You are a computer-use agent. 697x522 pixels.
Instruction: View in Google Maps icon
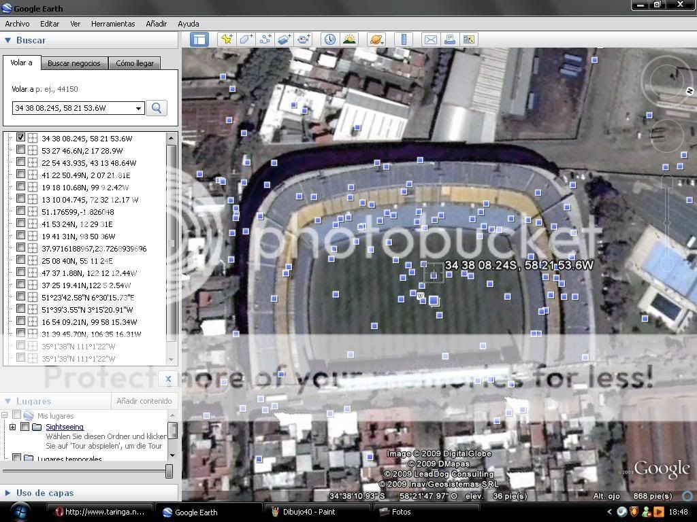tap(468, 39)
